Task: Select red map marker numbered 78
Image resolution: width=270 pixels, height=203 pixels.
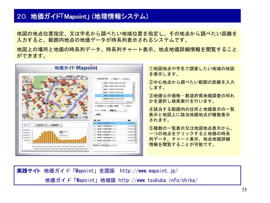Action: click(38, 96)
